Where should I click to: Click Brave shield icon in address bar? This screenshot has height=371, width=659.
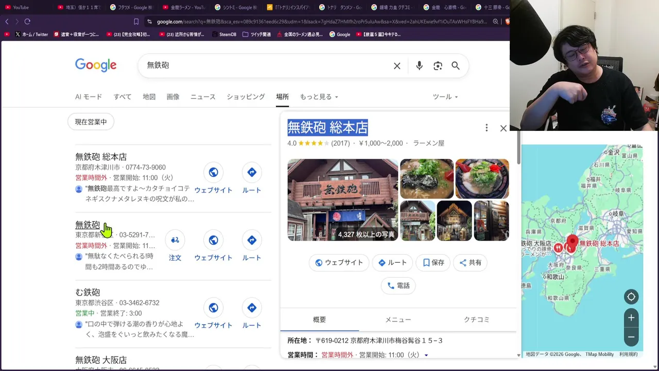pyautogui.click(x=507, y=22)
